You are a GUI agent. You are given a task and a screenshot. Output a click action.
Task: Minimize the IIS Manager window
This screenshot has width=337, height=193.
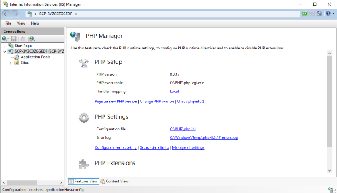[301, 4]
